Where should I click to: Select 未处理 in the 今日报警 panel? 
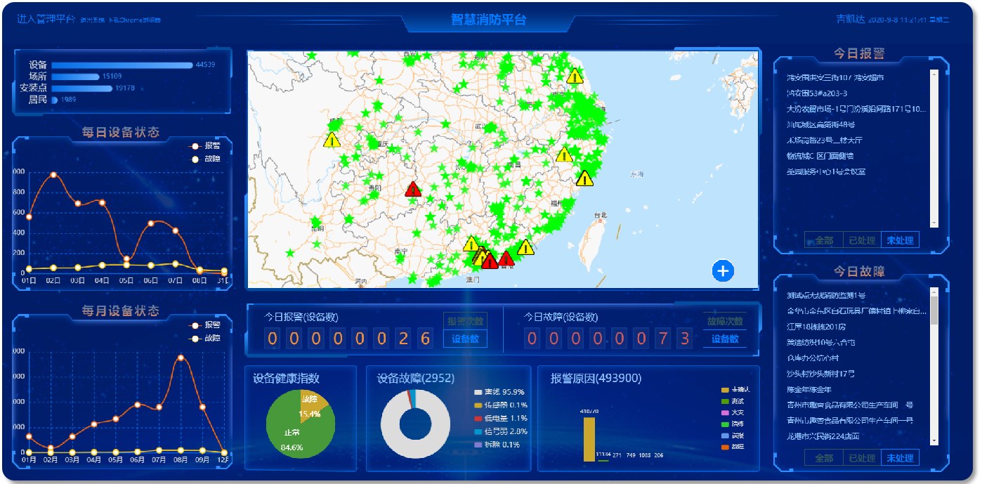900,240
